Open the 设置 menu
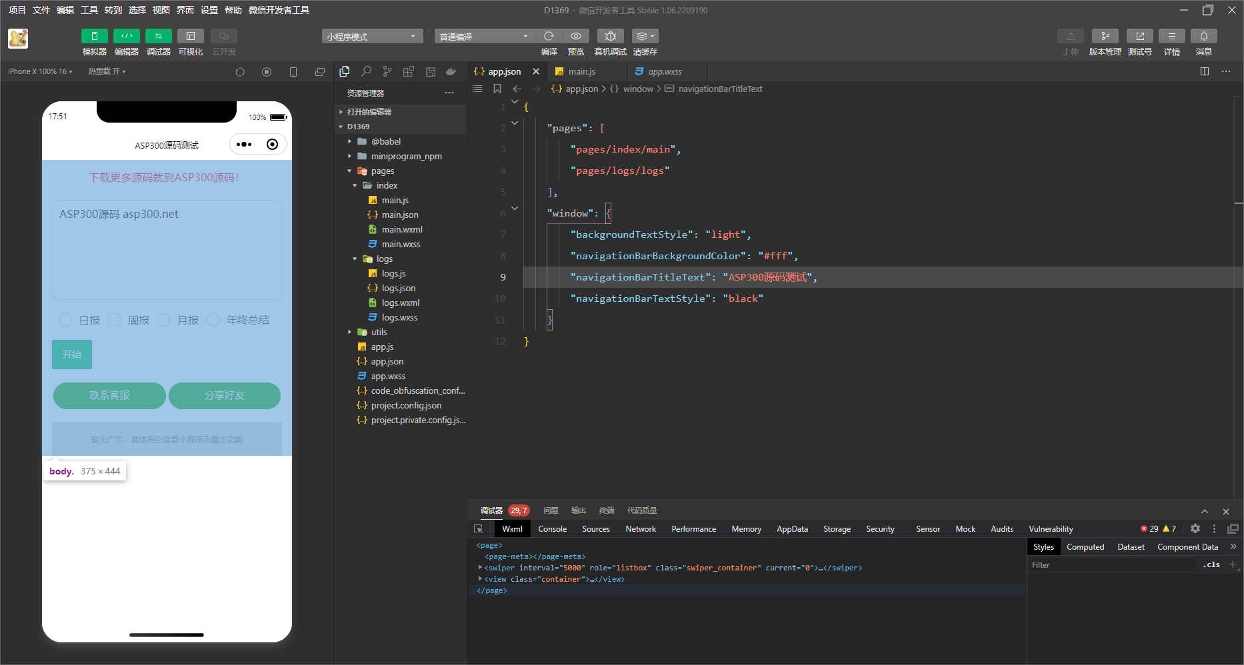 (209, 10)
